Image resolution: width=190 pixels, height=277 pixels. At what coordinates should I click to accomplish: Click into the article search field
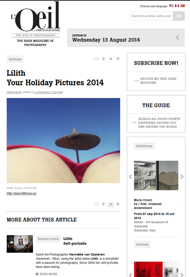[x=151, y=16]
